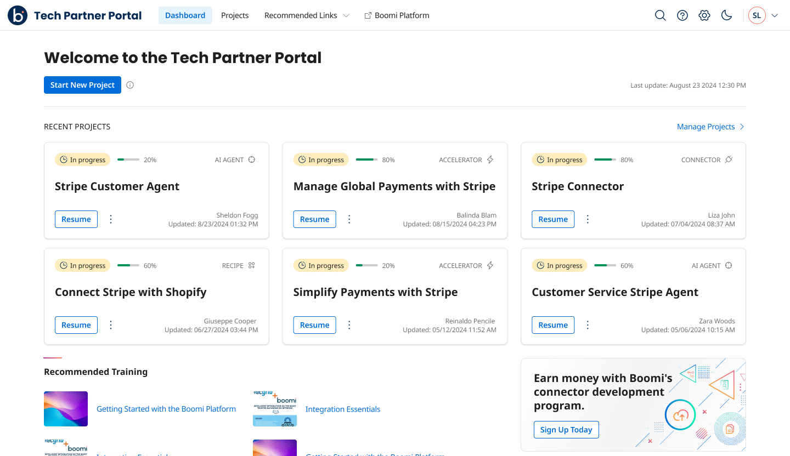Open the Manage Projects link
Image resolution: width=790 pixels, height=456 pixels.
tap(711, 127)
